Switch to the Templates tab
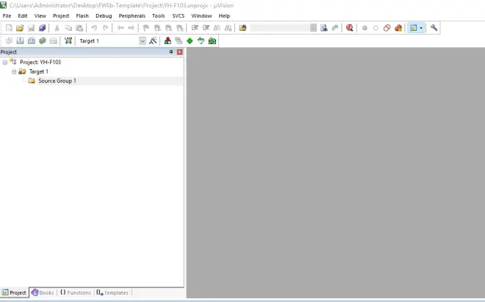Screen dimensions: 485x302 pos(112,292)
